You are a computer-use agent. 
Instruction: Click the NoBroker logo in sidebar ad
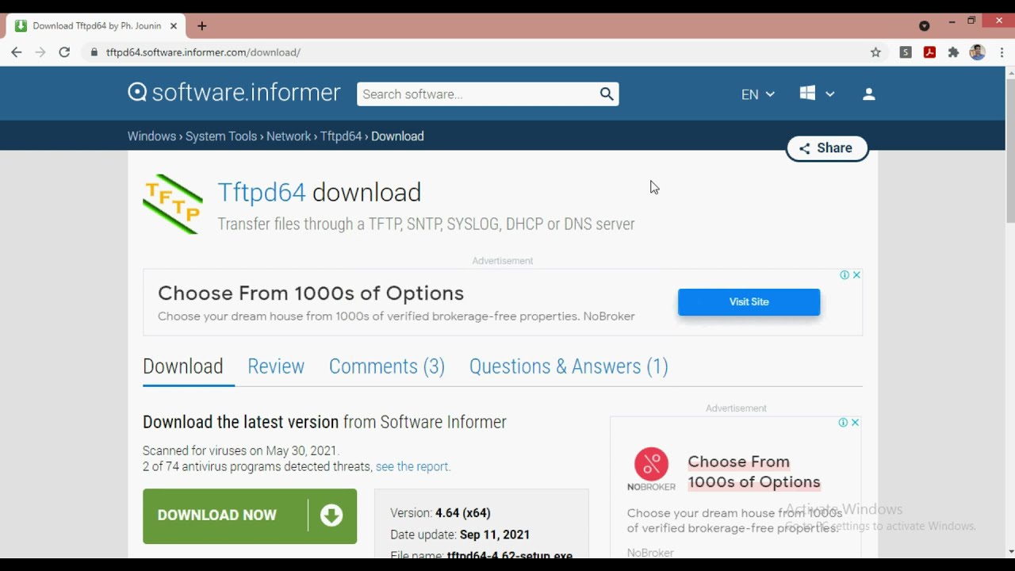(x=651, y=469)
